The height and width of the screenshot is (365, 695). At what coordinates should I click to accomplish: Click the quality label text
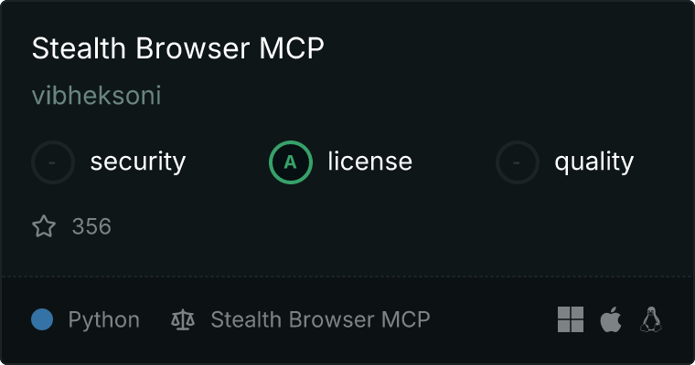tap(593, 162)
